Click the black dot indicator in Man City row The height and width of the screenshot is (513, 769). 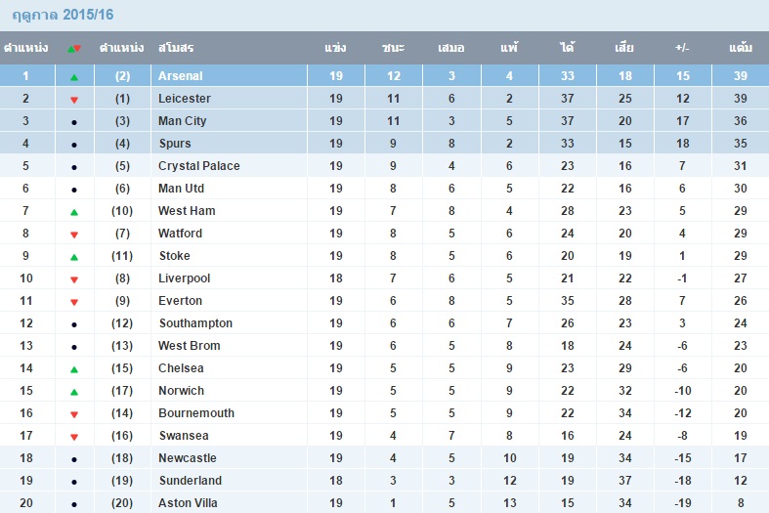[74, 122]
